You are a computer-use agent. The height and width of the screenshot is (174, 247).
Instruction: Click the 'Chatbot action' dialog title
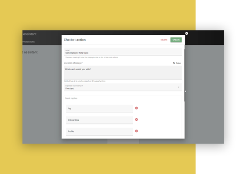point(75,40)
